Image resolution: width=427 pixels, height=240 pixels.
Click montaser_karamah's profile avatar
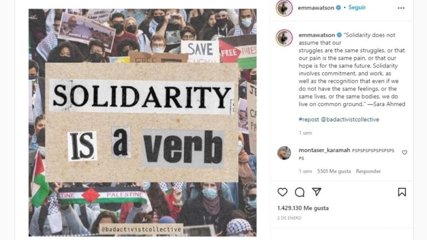coord(284,153)
